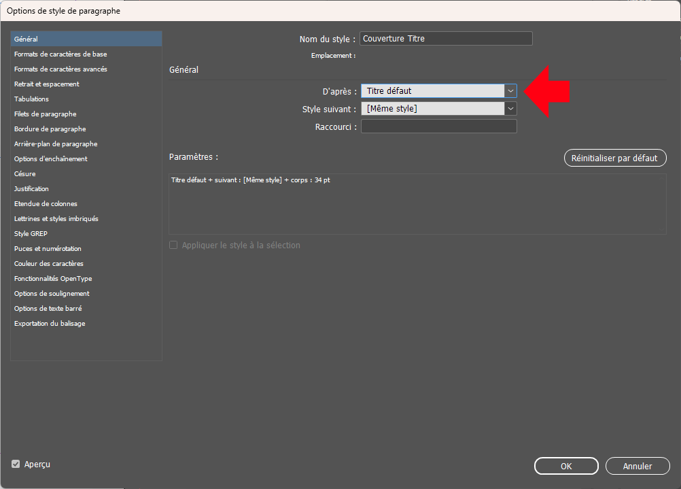681x489 pixels.
Task: Edit the Nom du style field
Action: [x=446, y=39]
